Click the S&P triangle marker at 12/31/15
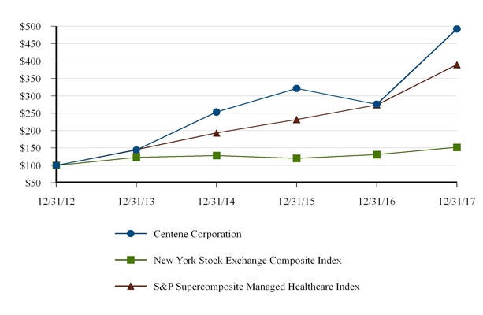This screenshot has width=483, height=315. (296, 120)
